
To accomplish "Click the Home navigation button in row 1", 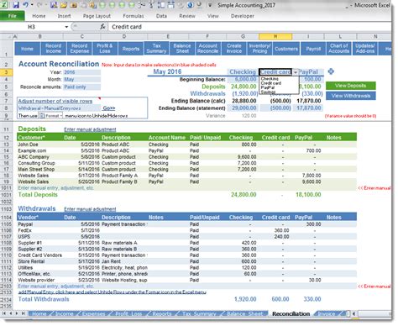I will (x=27, y=49).
